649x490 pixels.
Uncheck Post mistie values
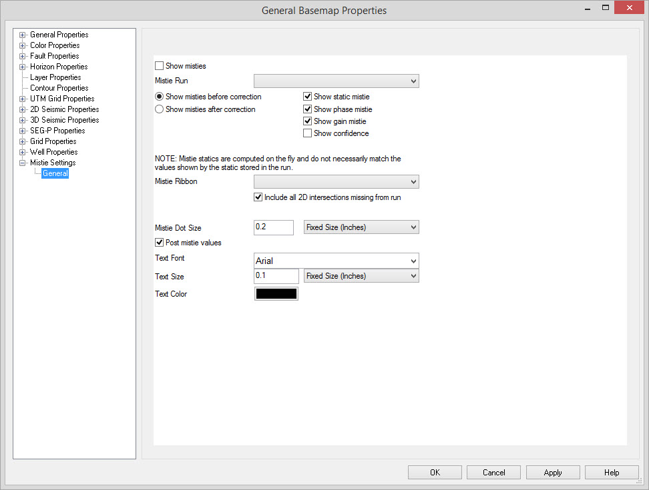click(160, 243)
